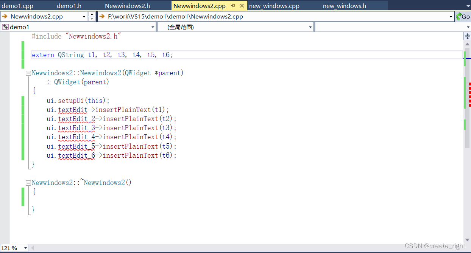Open the demo1 project dropdown

tap(153, 26)
